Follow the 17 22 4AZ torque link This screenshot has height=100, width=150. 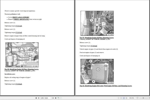pyautogui.click(x=19, y=26)
